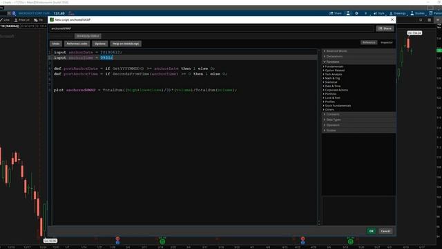
Task: Expand the Operators section
Action: [358, 125]
